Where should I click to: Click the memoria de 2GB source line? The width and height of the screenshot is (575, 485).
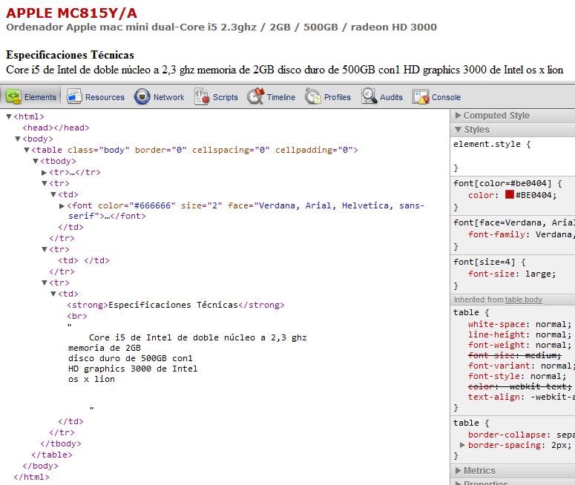click(105, 348)
